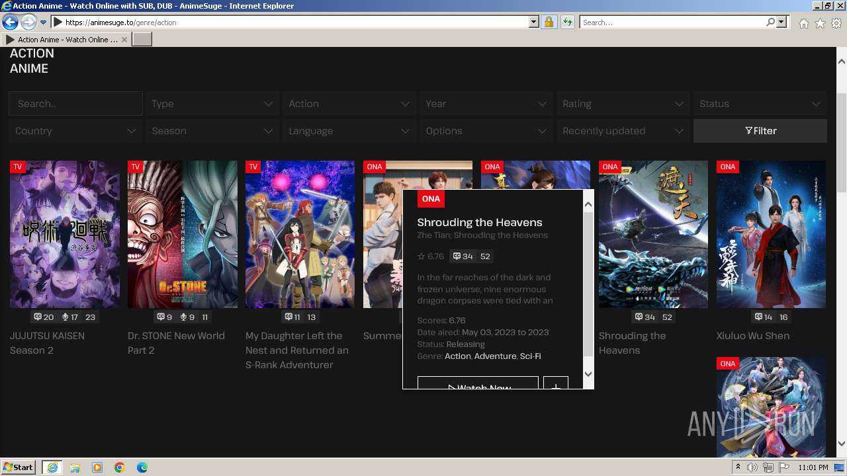Click Shrouding the Heavens title under poster
This screenshot has height=476, width=847.
tap(632, 343)
